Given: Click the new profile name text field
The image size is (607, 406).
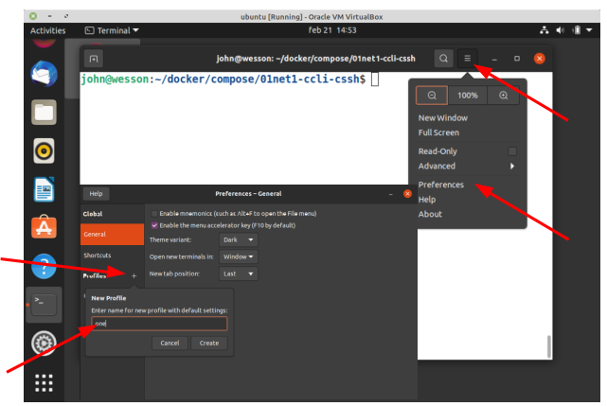Looking at the screenshot, I should [158, 324].
